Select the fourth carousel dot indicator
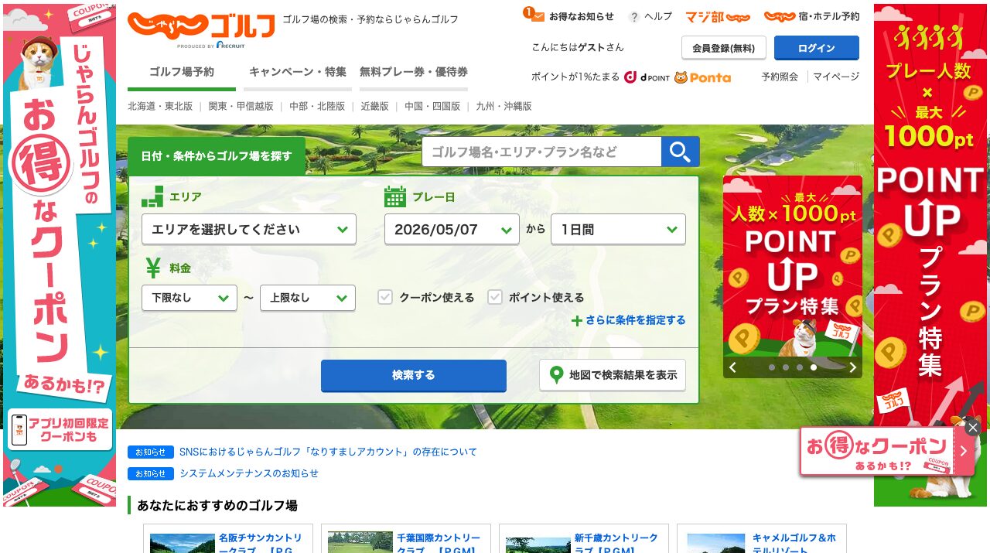 814,367
